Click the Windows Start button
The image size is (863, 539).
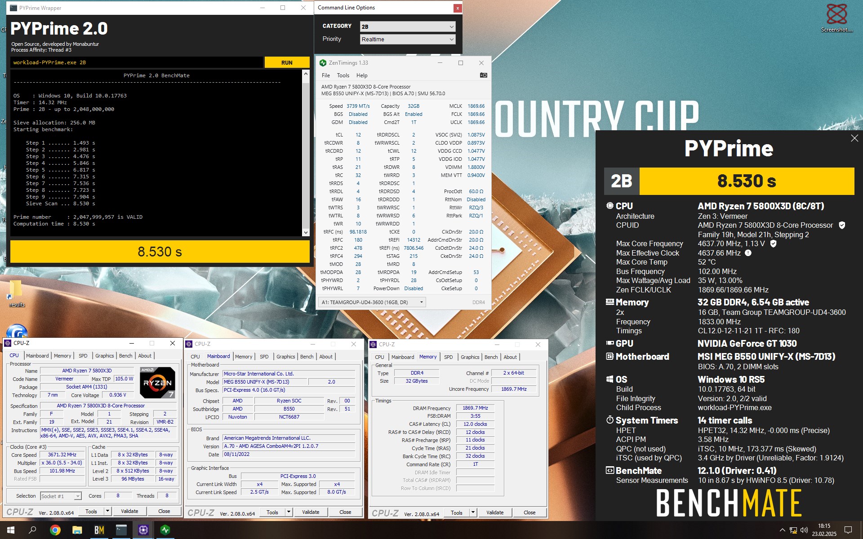(11, 530)
